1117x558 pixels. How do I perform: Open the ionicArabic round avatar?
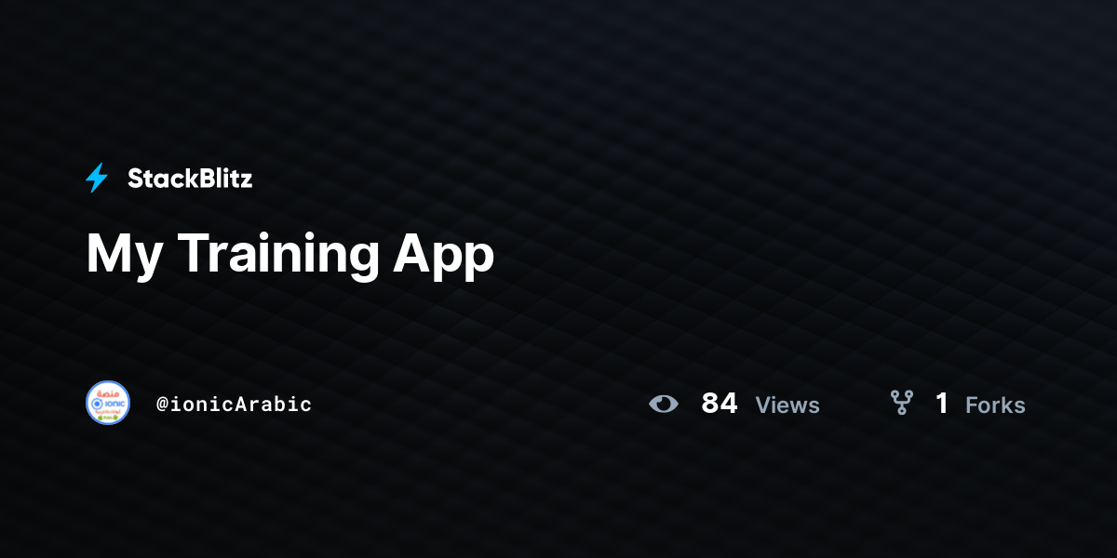pyautogui.click(x=108, y=403)
